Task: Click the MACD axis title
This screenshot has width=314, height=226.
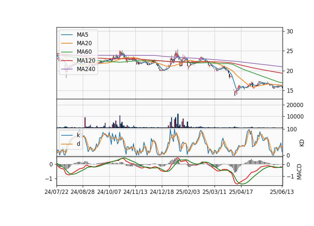Action: pos(299,172)
